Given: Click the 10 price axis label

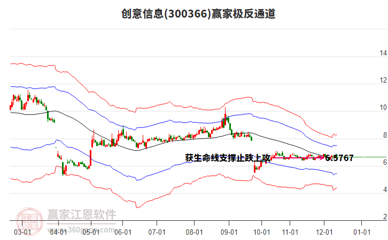Looking at the screenshot, I should click(383, 108).
